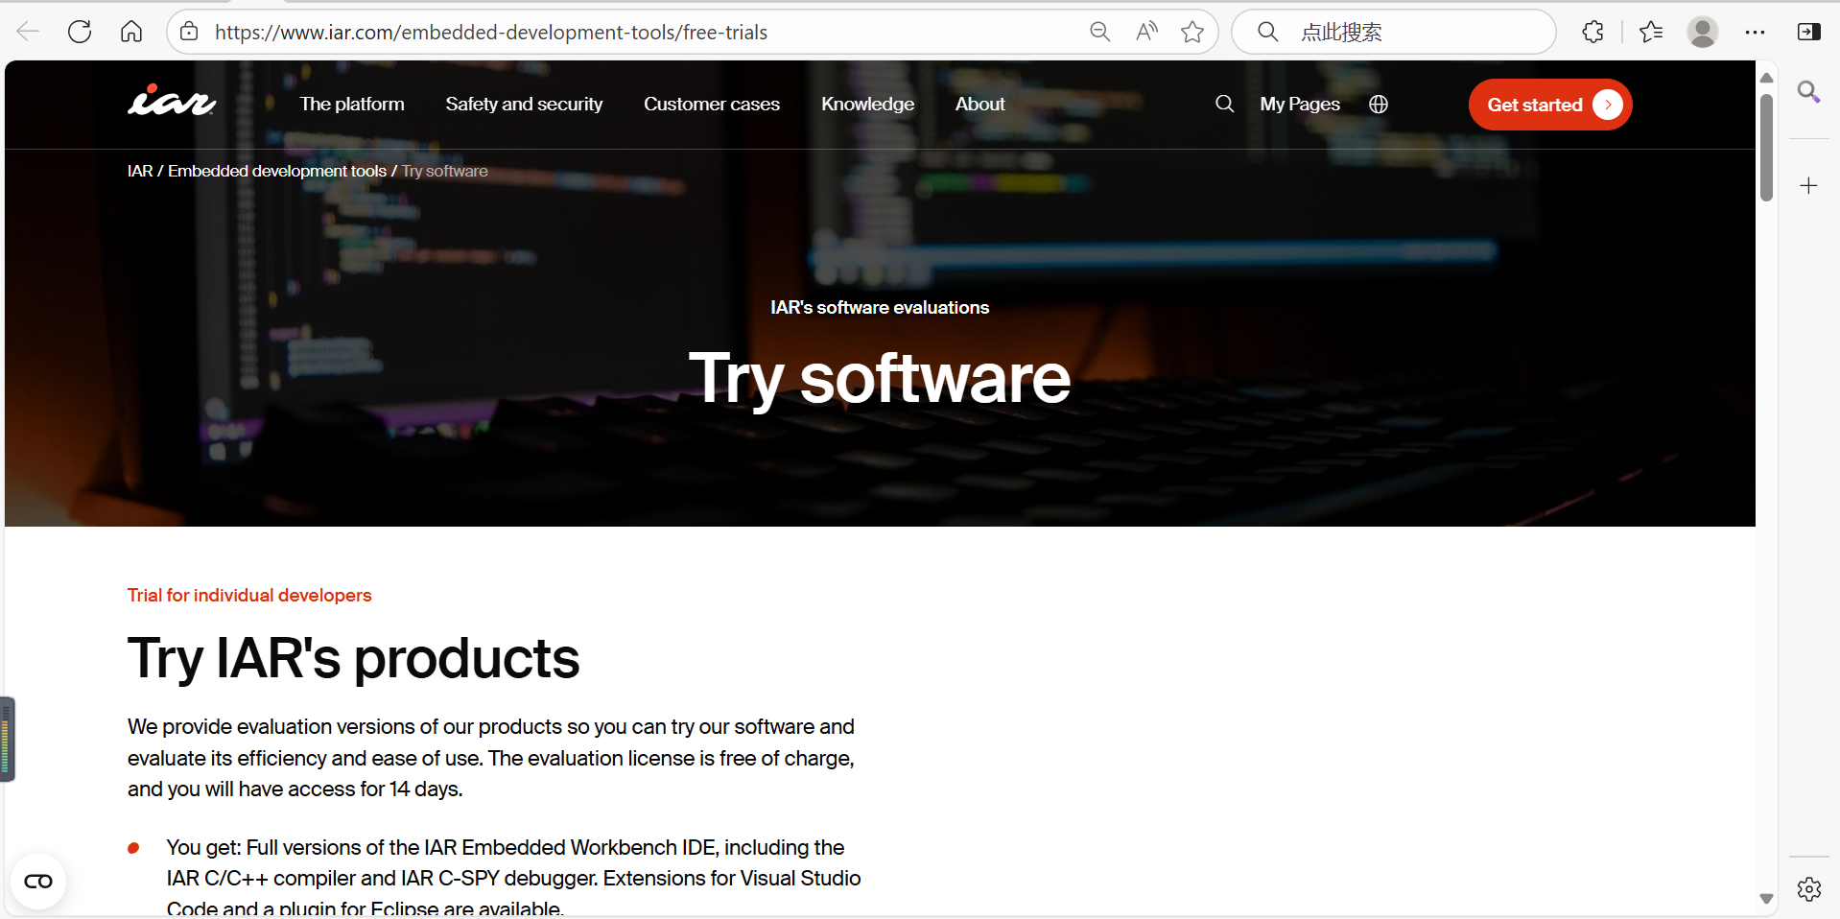Open Safety and security menu
The width and height of the screenshot is (1840, 919).
[524, 104]
